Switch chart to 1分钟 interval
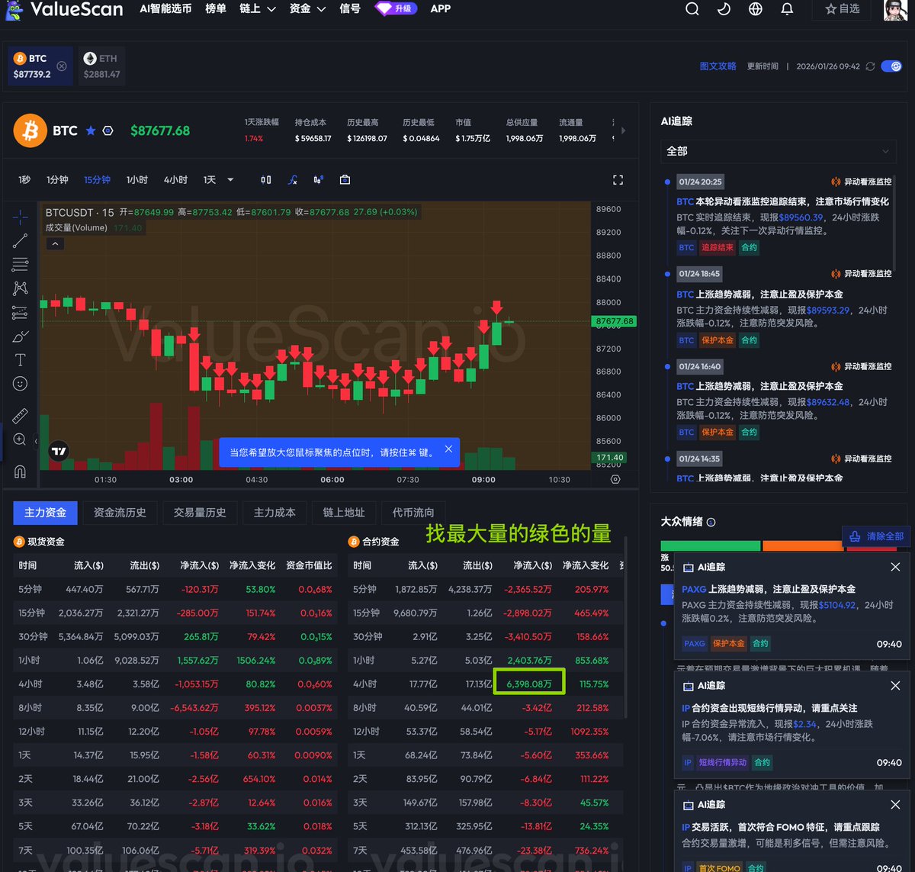 pyautogui.click(x=57, y=180)
